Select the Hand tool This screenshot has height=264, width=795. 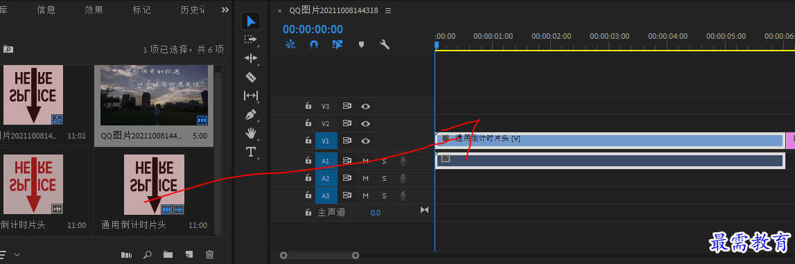[x=251, y=133]
